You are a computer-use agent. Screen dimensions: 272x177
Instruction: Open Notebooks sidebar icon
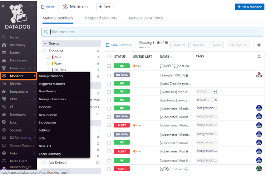[x=4, y=114]
